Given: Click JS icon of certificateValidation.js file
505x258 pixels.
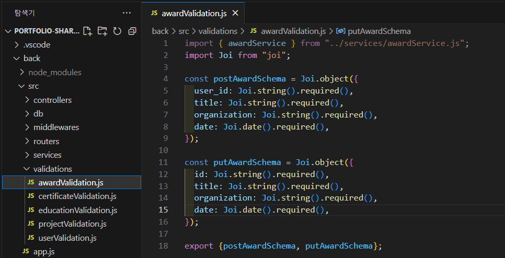Looking at the screenshot, I should coord(31,196).
